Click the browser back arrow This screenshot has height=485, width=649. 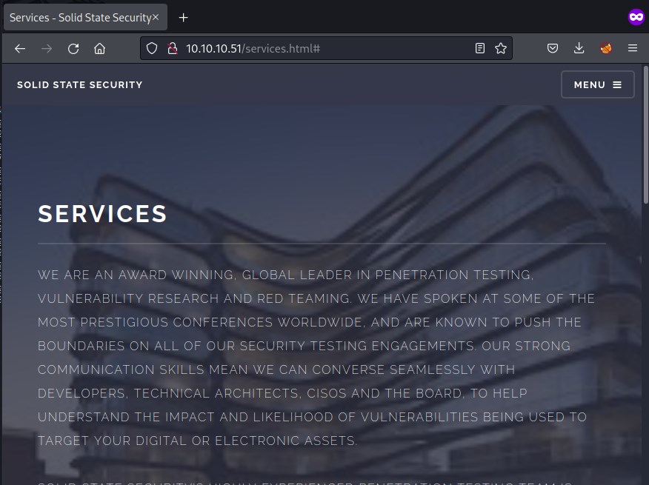(20, 49)
